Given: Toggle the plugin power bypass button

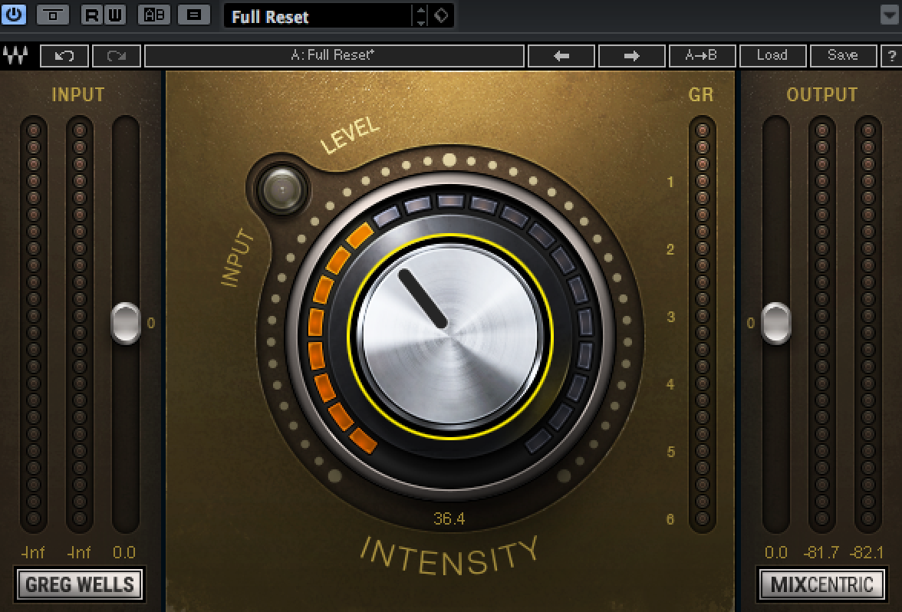Looking at the screenshot, I should click(13, 15).
